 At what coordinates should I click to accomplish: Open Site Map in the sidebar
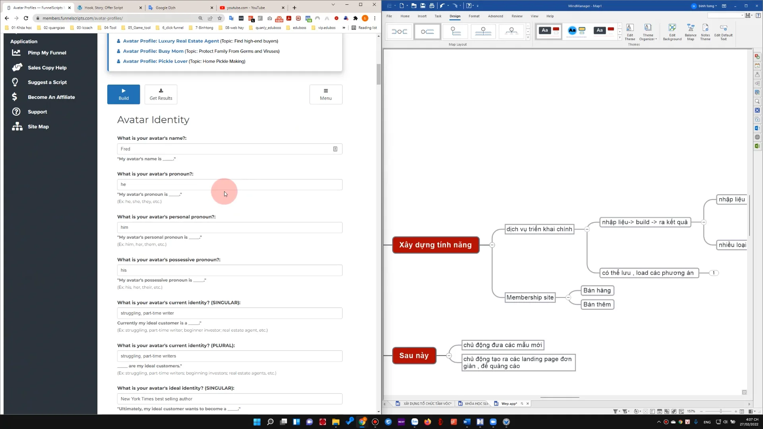coord(38,127)
